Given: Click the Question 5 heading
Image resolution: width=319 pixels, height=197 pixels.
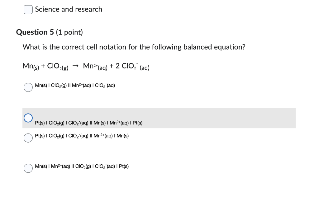Looking at the screenshot, I should coord(35,32).
